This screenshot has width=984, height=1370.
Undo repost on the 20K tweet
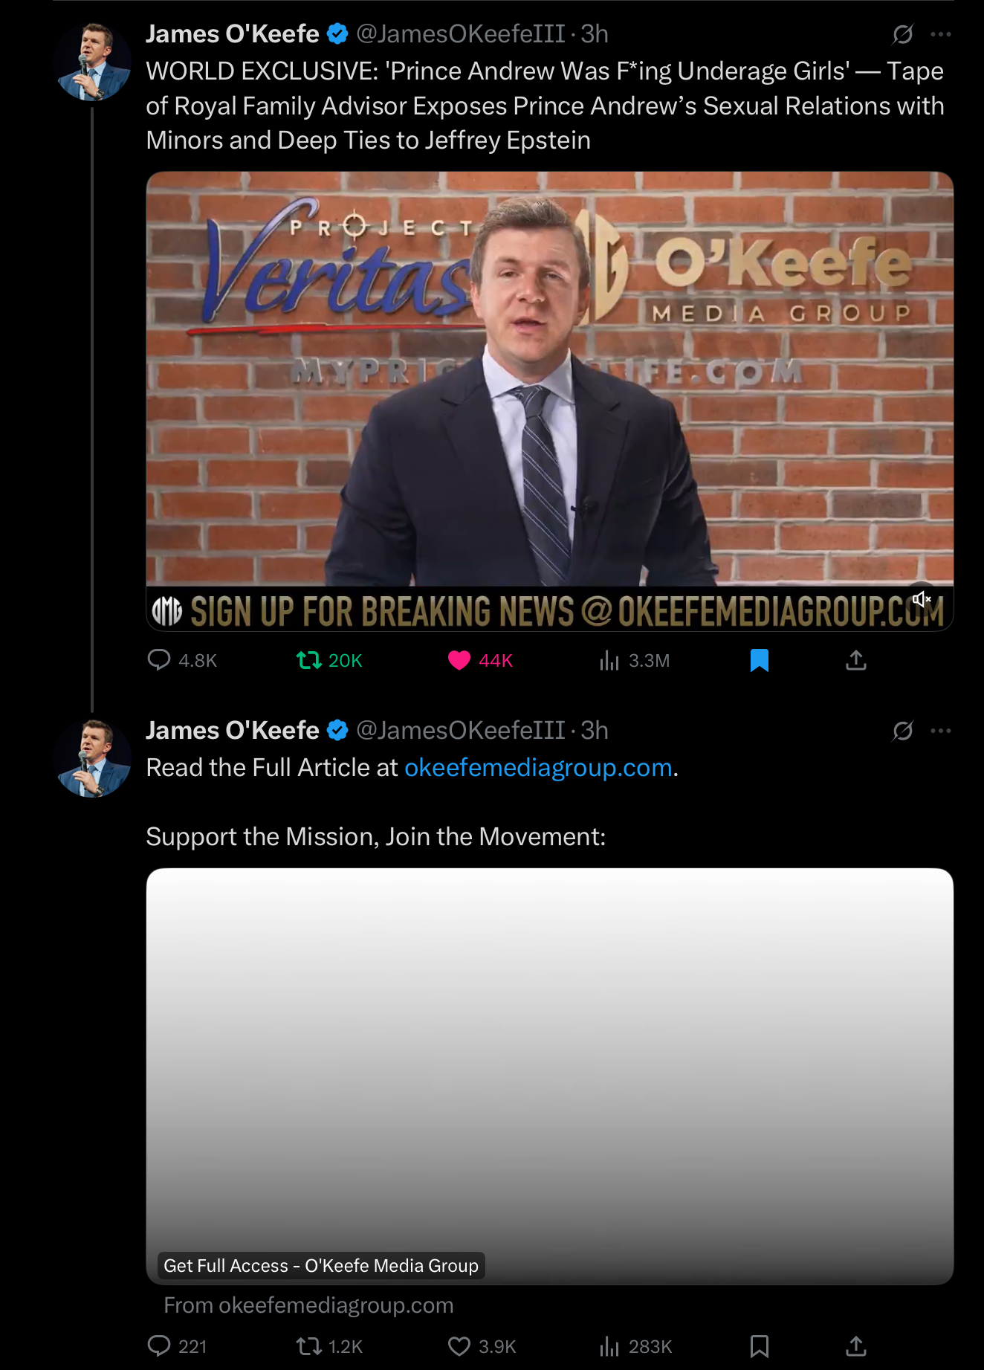(329, 660)
